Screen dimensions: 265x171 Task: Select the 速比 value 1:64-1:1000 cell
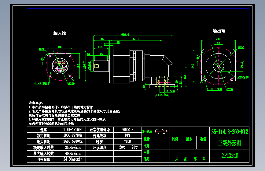click(x=73, y=130)
